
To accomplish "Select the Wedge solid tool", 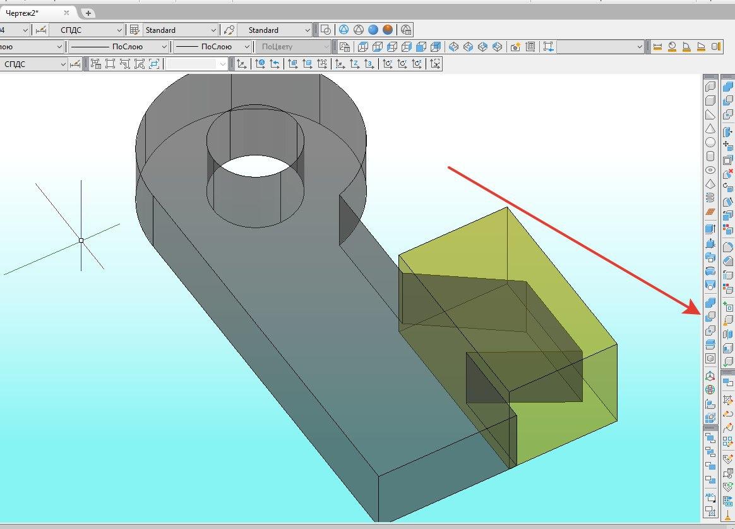I will coord(710,114).
